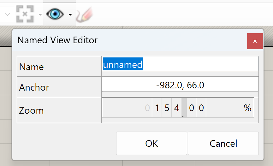The image size is (273, 166).
Task: Expand the dropdown arrow beside the eye icon
Action: tap(70, 15)
